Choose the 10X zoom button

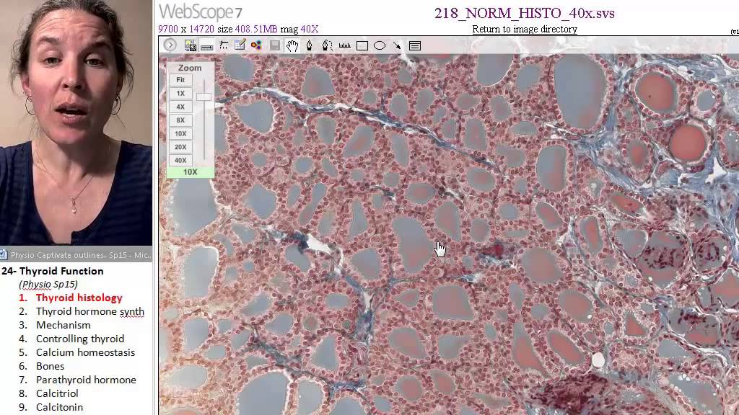tap(180, 133)
